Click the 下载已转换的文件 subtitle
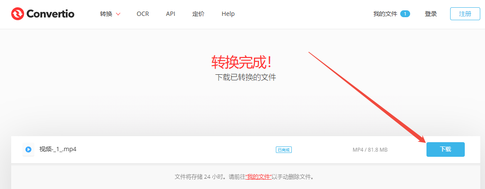Viewport: 485px width, 189px height. coord(246,77)
